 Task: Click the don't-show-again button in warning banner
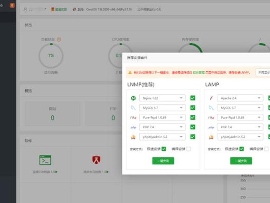(263, 72)
